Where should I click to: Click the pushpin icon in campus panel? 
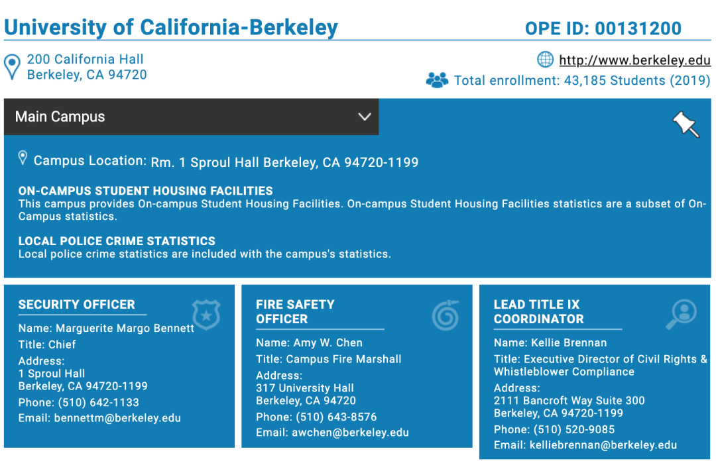pyautogui.click(x=686, y=124)
